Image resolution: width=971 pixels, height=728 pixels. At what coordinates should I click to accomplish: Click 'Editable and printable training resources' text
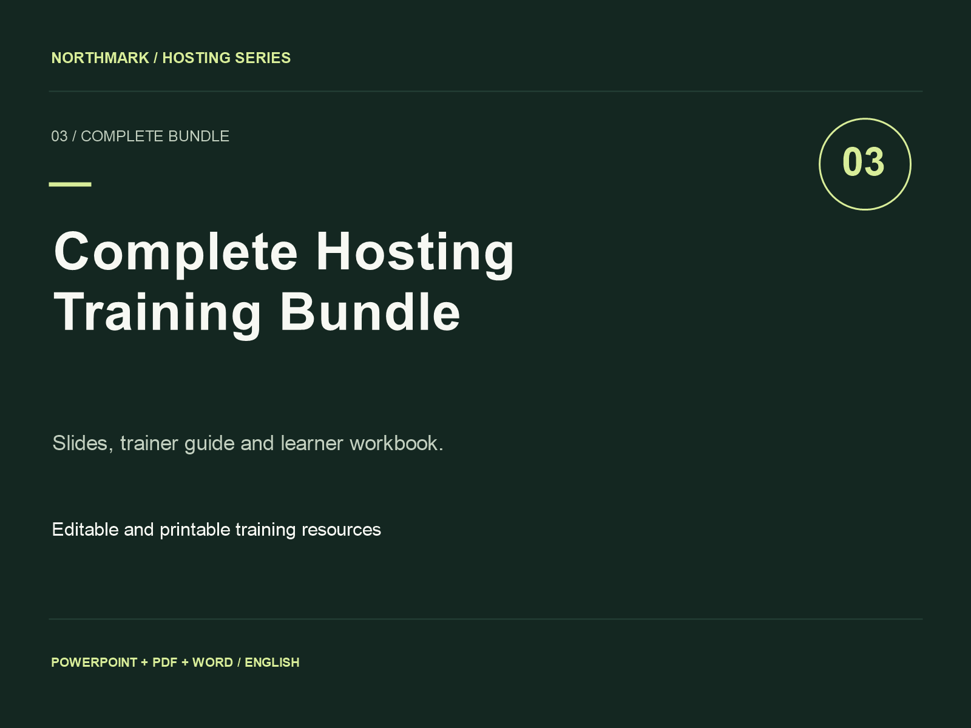[x=217, y=530]
